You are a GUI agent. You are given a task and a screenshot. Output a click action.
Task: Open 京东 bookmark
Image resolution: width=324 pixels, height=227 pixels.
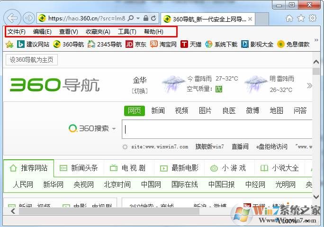click(x=136, y=44)
